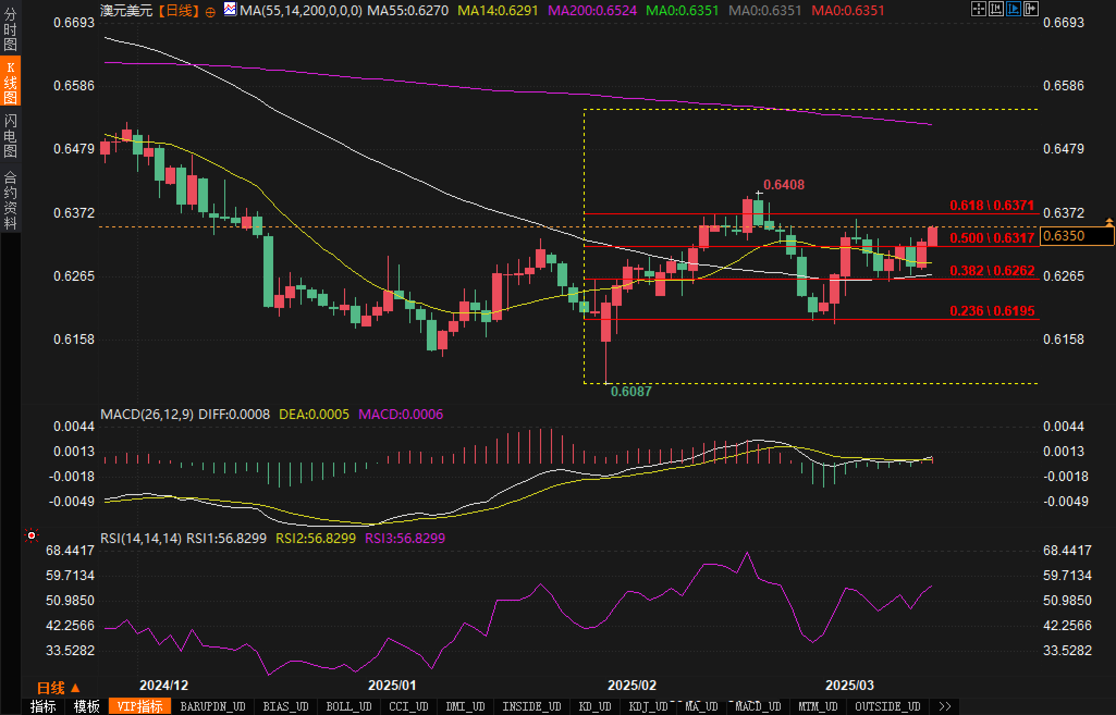Click the 0.382 \ 0.6262 Fibonacci level label
This screenshot has width=1116, height=715.
point(992,270)
